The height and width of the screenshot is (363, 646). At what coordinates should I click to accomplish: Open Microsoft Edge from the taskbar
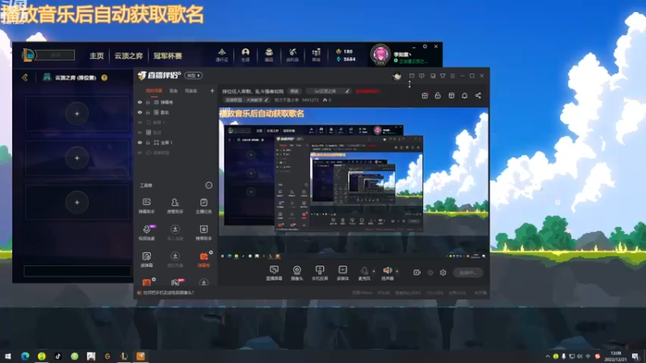point(25,356)
